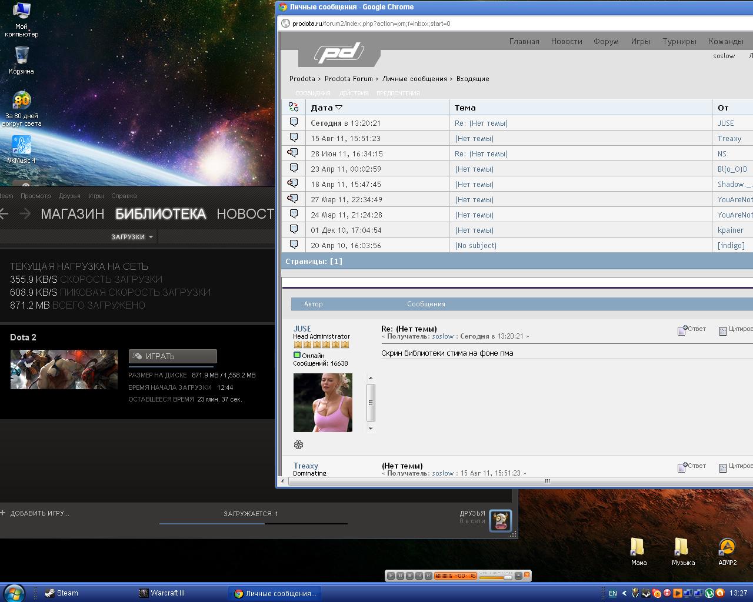
Task: Expand hidden tray icons chevron
Action: [x=625, y=593]
